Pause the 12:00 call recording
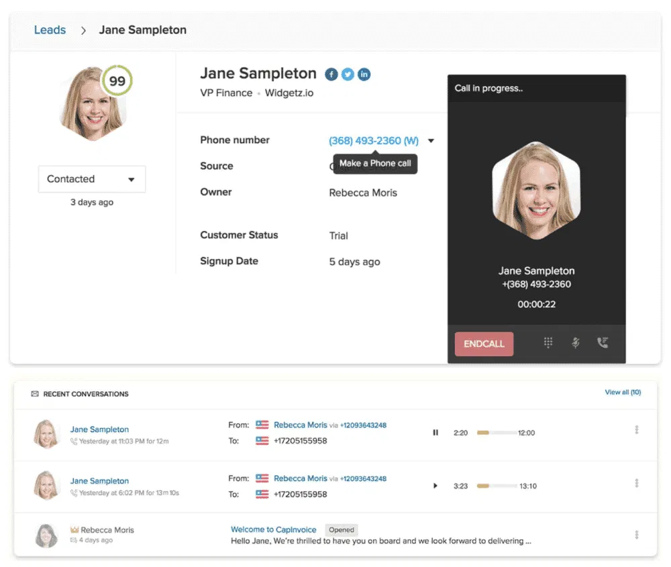Viewport: 671px width, 567px height. pyautogui.click(x=435, y=433)
